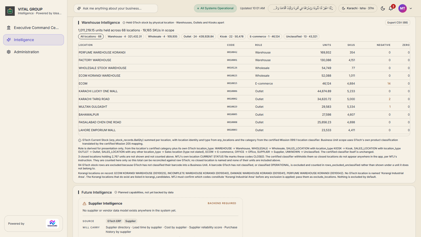Click the All Systems Operational status badge

(x=215, y=8)
